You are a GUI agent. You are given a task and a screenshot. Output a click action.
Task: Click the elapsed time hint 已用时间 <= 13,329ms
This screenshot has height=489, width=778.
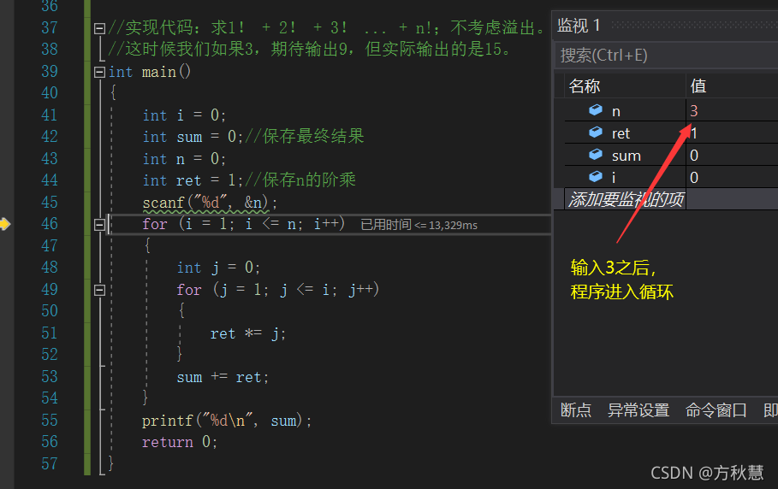click(419, 225)
